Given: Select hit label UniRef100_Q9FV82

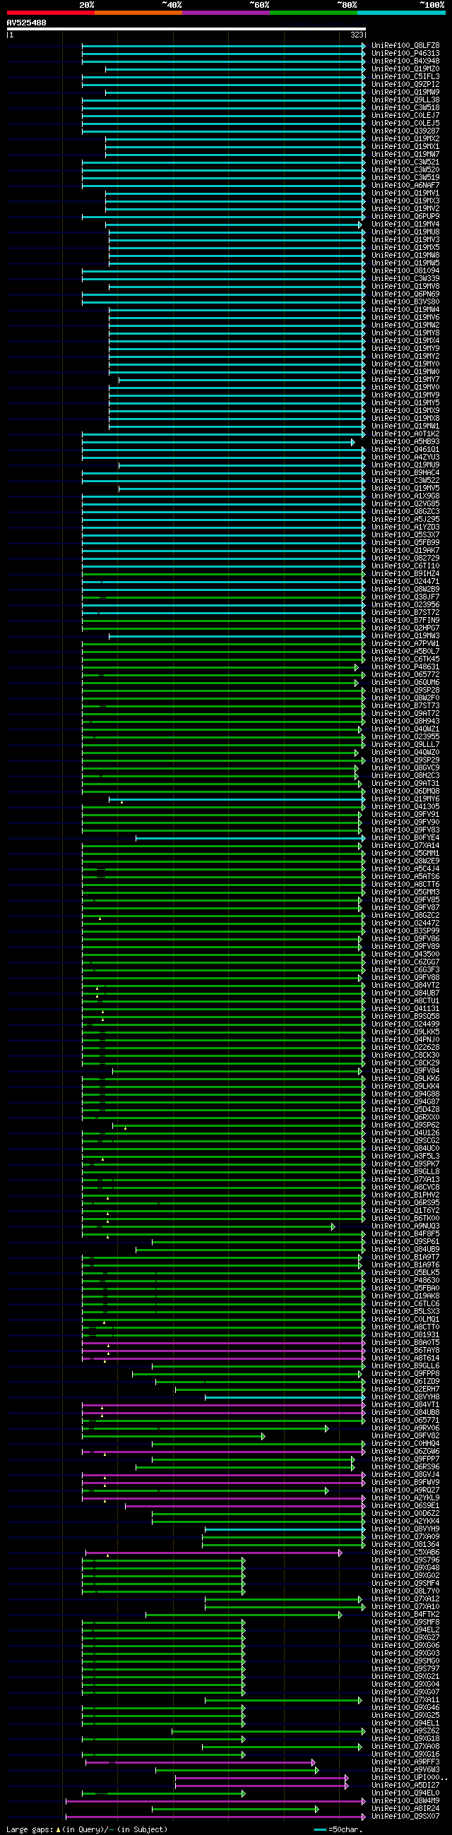Looking at the screenshot, I should pyautogui.click(x=405, y=1436).
